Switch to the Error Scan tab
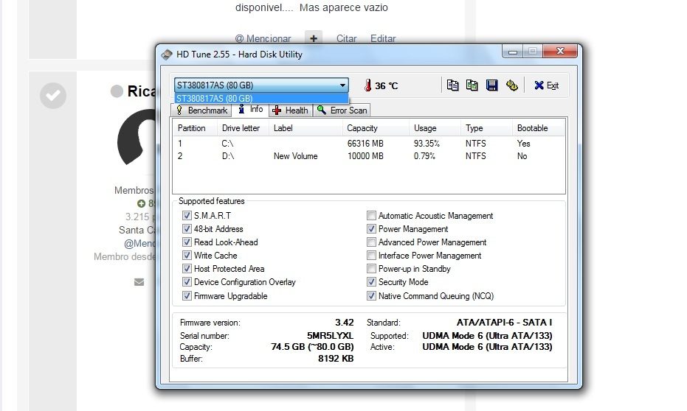Viewport: 687px width, 411px height. point(342,110)
